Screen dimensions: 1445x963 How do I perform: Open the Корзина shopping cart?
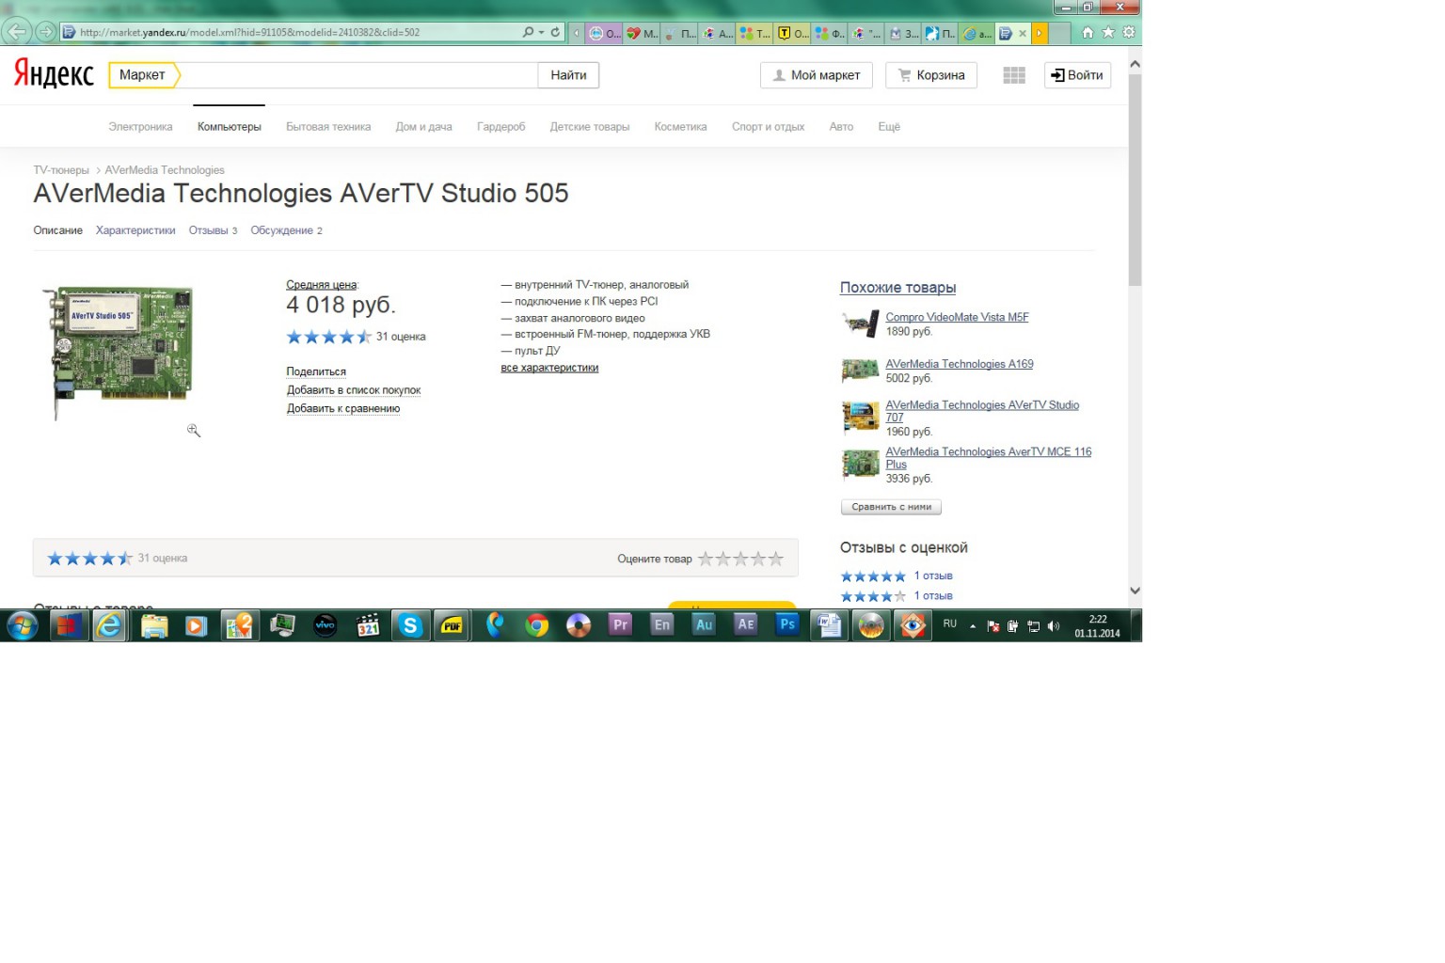coord(931,75)
